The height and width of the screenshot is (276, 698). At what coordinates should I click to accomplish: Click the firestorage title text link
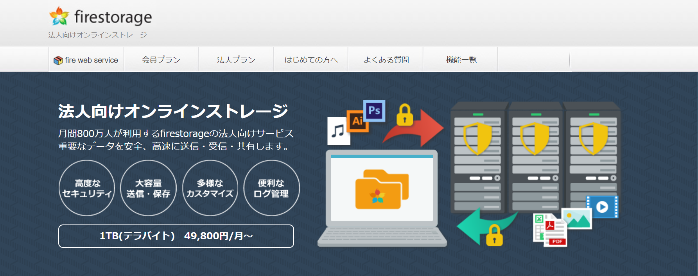[x=113, y=17]
